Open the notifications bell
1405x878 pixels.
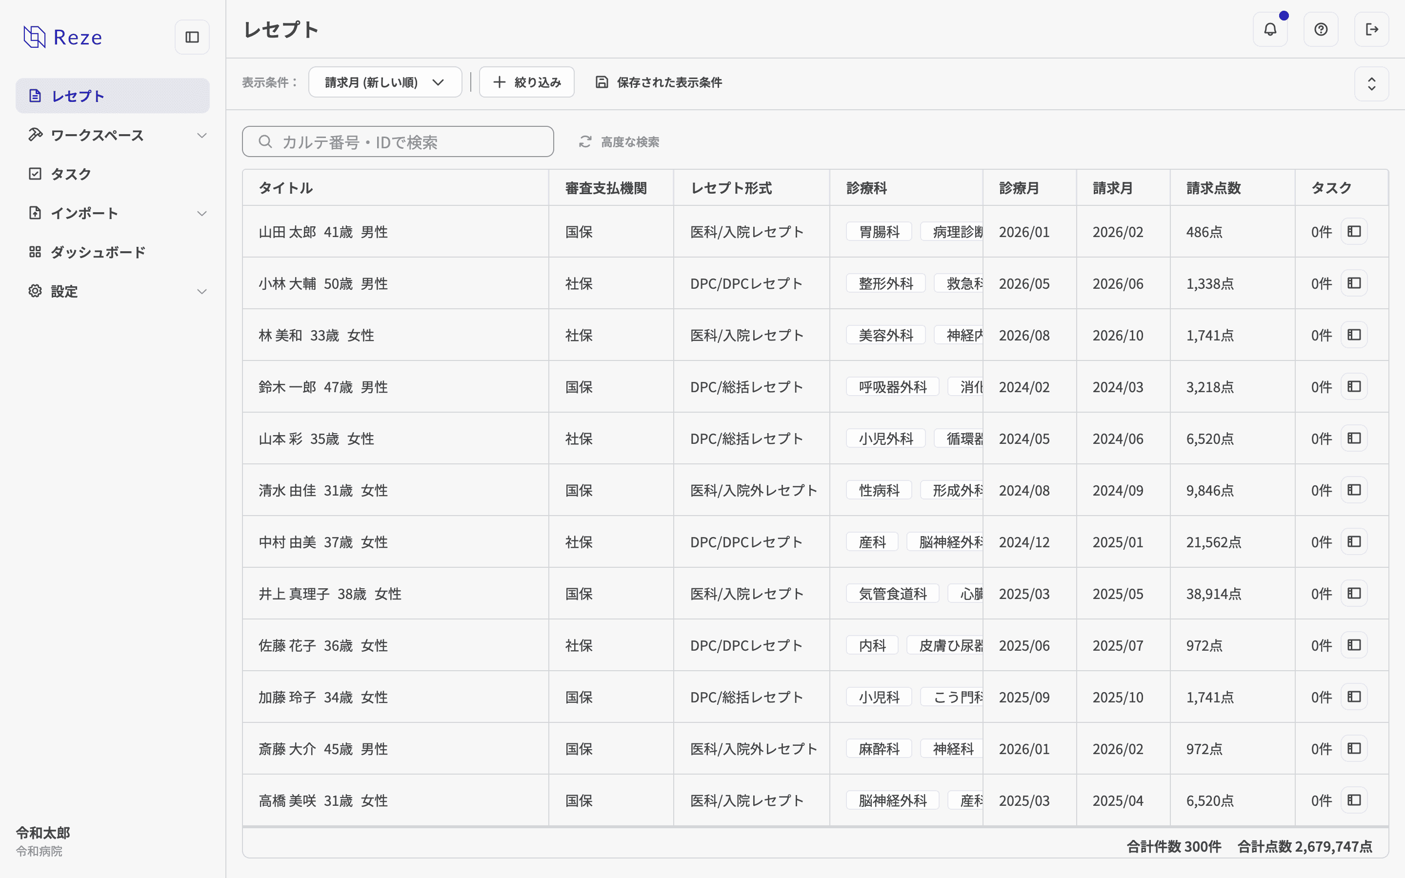coord(1270,29)
